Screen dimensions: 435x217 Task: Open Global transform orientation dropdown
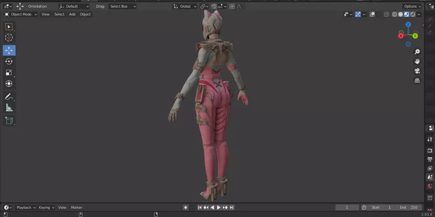coord(185,6)
